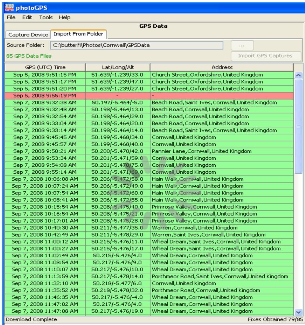Click the Address column header
The width and height of the screenshot is (305, 325).
click(222, 67)
